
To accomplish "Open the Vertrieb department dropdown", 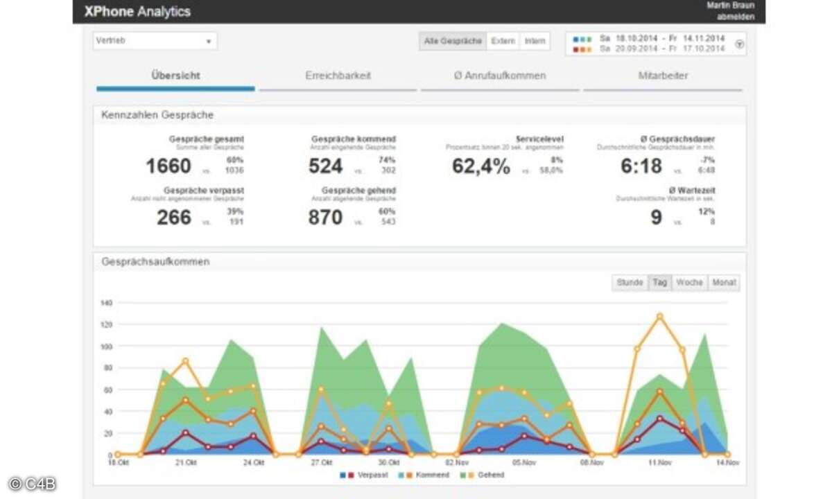I will [155, 41].
